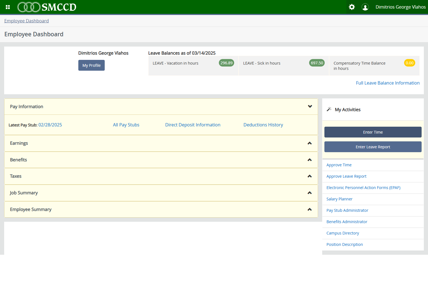Open Full Leave Balance Information link

[388, 83]
